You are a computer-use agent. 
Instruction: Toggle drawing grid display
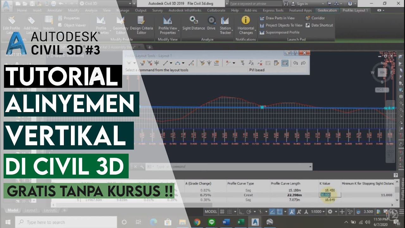pyautogui.click(x=222, y=212)
